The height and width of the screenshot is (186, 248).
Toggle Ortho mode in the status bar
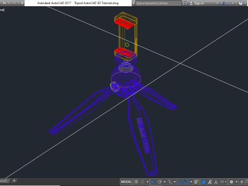153,182
